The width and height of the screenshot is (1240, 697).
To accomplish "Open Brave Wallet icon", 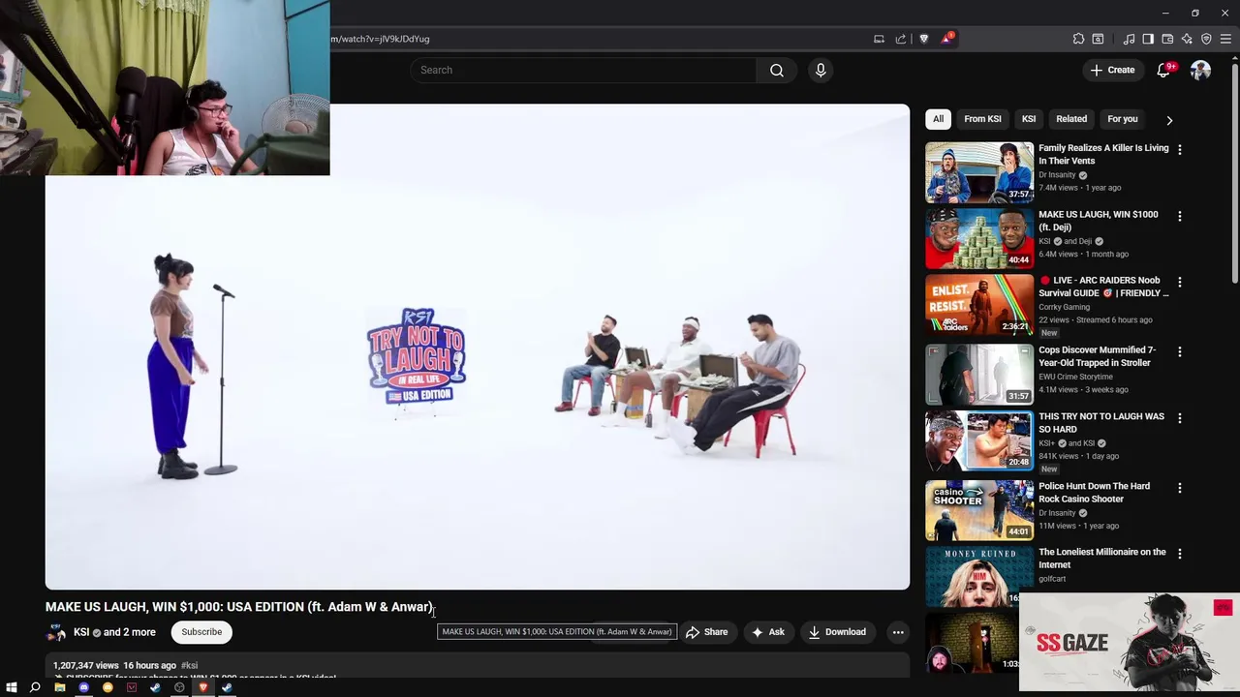I will [1167, 39].
